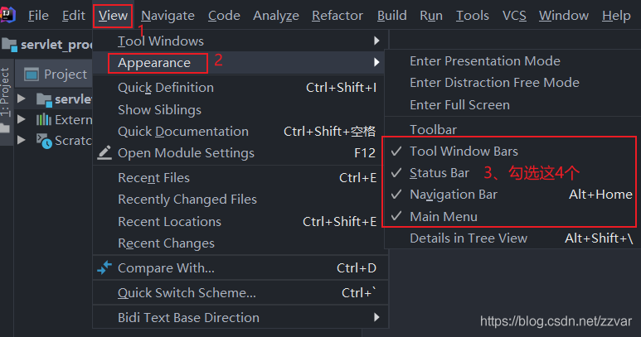Click the servlet module folder icon in tree

44,99
